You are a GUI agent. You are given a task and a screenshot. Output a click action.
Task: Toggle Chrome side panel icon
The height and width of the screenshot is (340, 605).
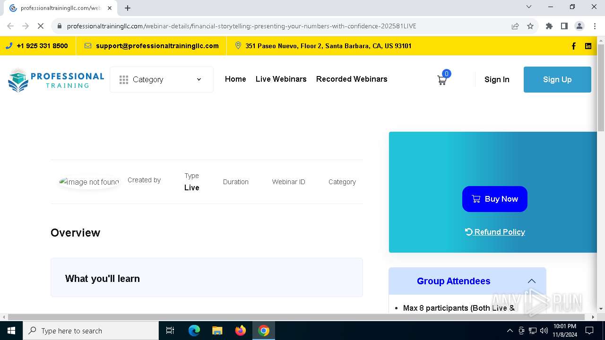[564, 26]
